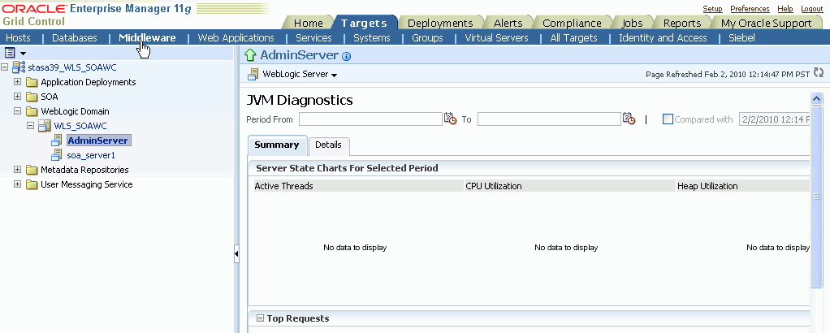
Task: Expand the Application Deployments node
Action: point(18,82)
